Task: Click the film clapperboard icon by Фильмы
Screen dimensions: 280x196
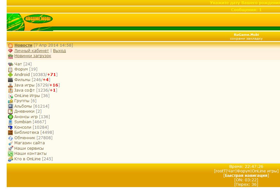Action: pyautogui.click(x=11, y=80)
